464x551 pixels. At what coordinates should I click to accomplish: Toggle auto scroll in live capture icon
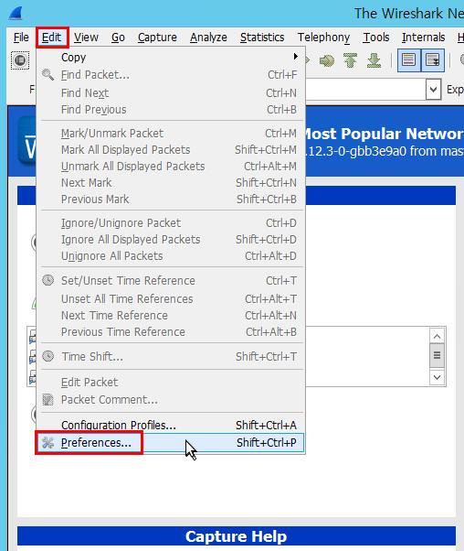tap(432, 60)
